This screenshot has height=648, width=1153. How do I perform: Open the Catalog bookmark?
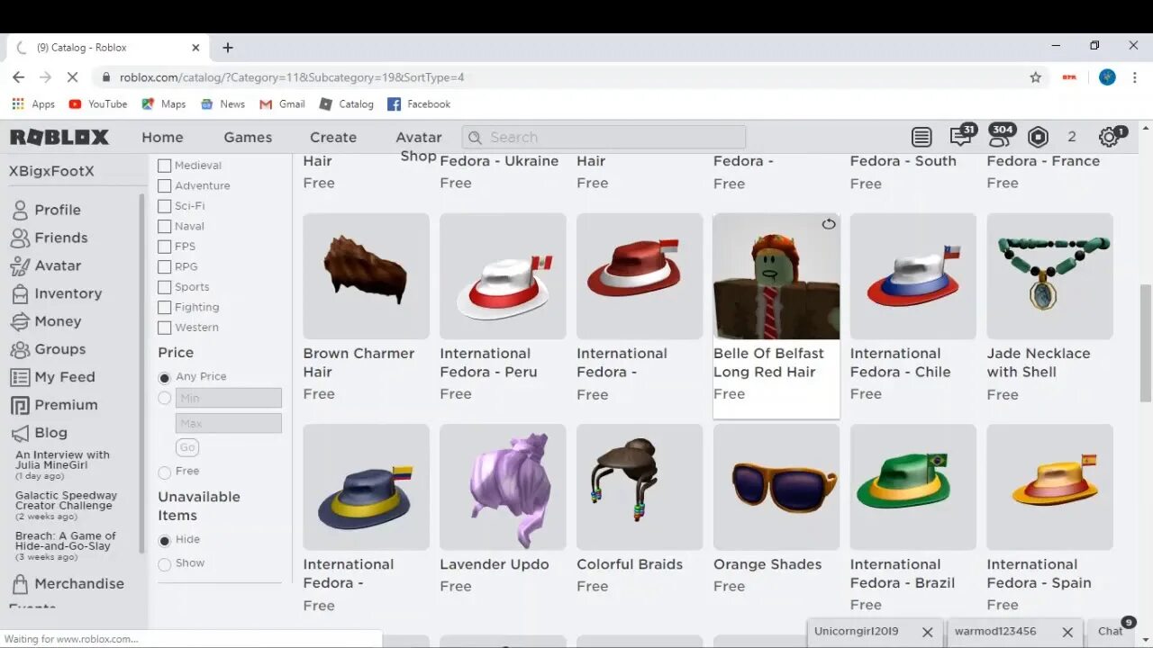click(x=346, y=104)
